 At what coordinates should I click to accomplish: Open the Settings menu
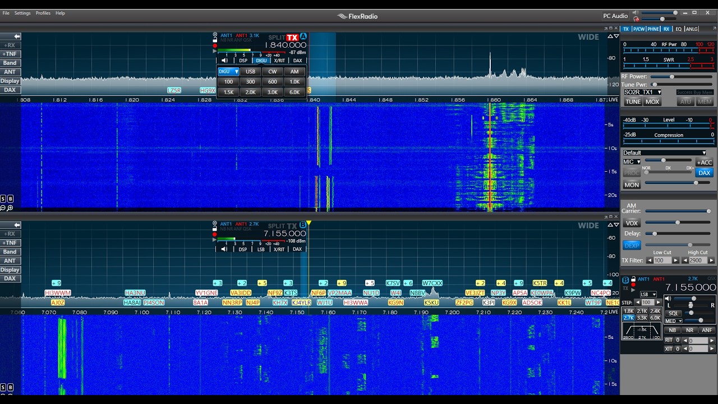(22, 13)
